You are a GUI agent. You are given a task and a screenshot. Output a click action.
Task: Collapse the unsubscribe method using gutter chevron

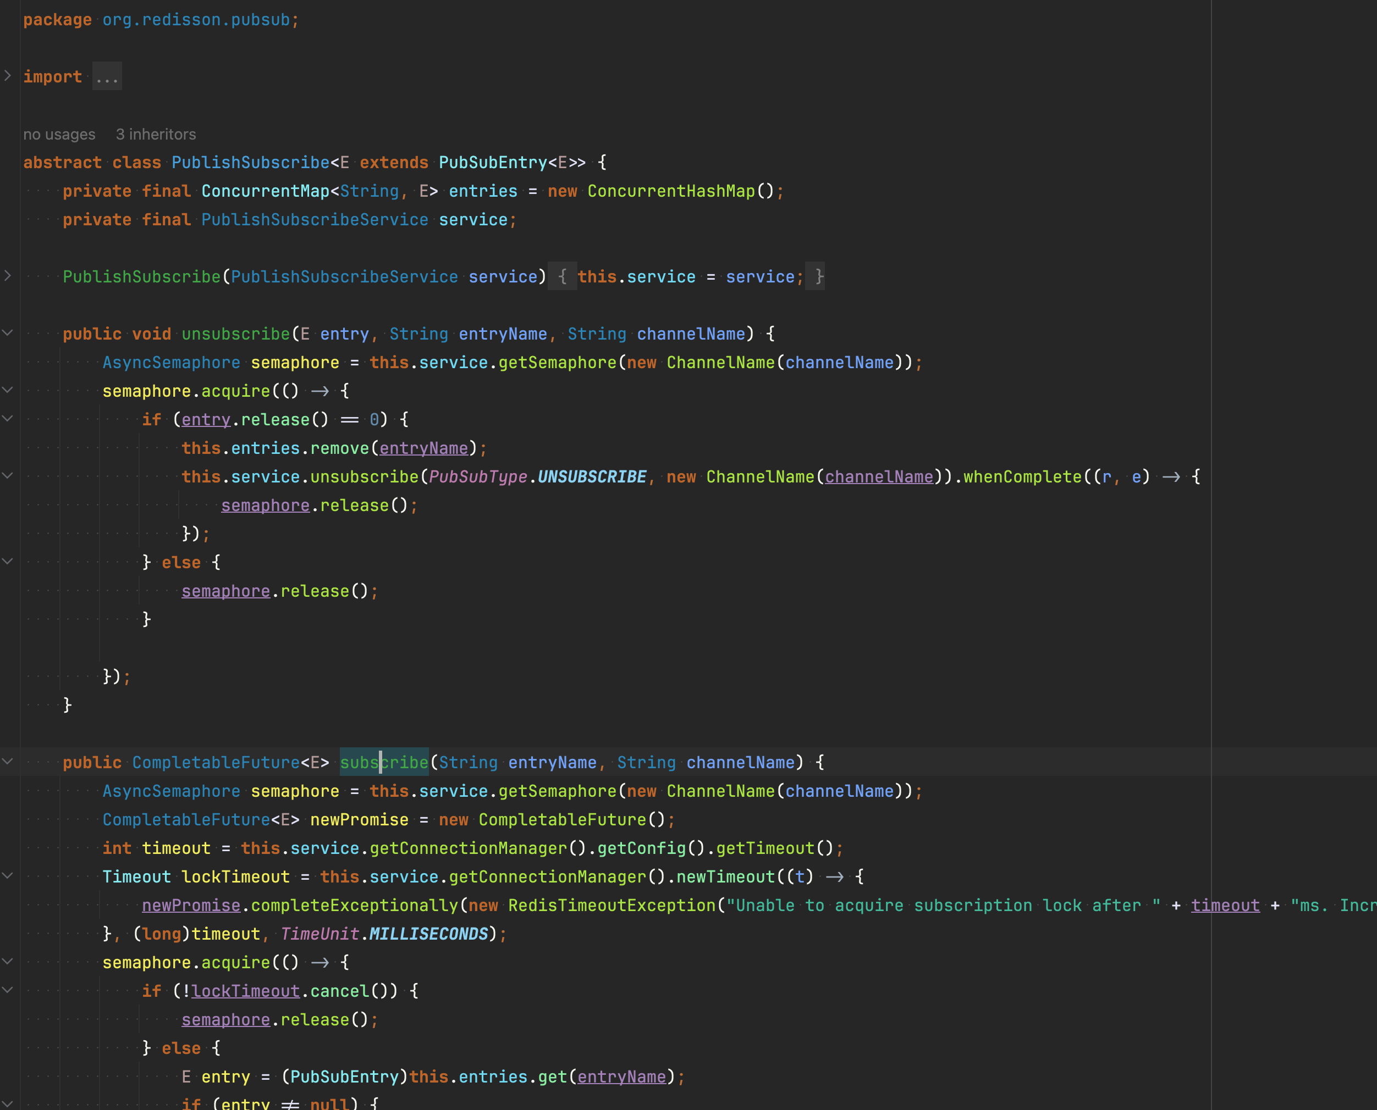[x=8, y=333]
